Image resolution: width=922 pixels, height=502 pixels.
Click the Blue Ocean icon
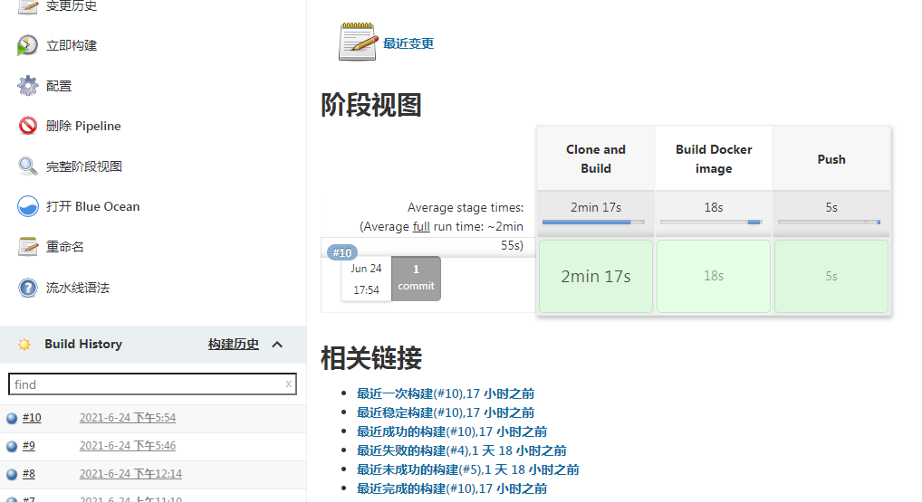click(x=28, y=206)
